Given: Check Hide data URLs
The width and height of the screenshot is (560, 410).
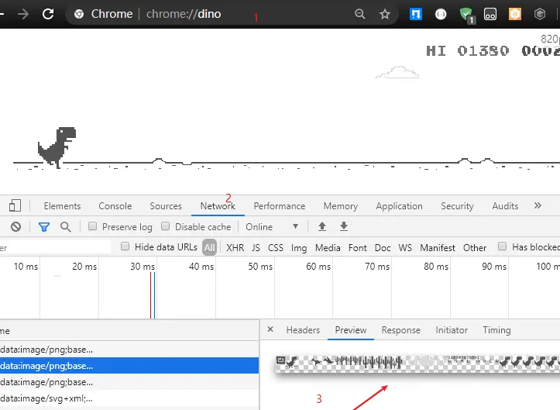Looking at the screenshot, I should click(x=125, y=246).
